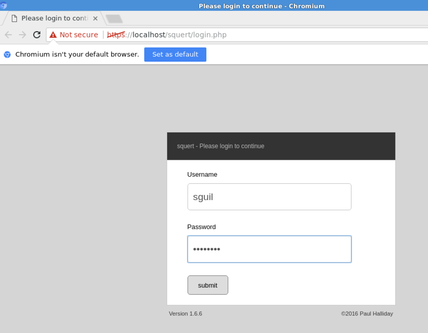Click "Chromium isn't your default browser." message
Screen dimensions: 428x333
coord(77,54)
